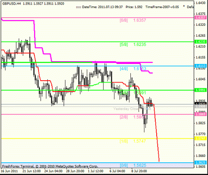This screenshot has height=175, width=208.
Task: Click 1.5770 on the price scale
Action: point(201,134)
